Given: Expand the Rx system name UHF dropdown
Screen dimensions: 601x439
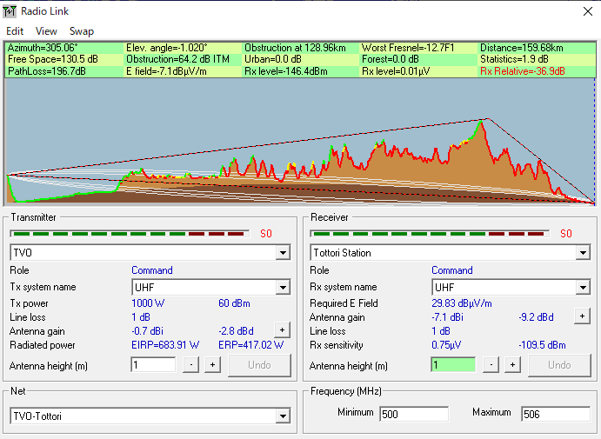Looking at the screenshot, I should (583, 287).
